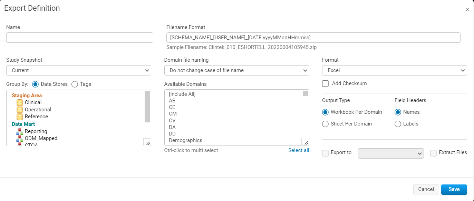Select the Reference data store
474x201 pixels.
coord(36,117)
